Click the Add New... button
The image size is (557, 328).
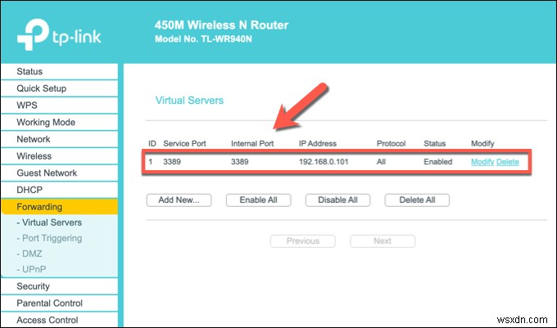(179, 200)
